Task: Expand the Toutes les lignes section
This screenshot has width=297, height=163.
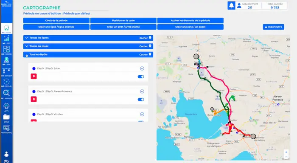Action: pos(27,38)
